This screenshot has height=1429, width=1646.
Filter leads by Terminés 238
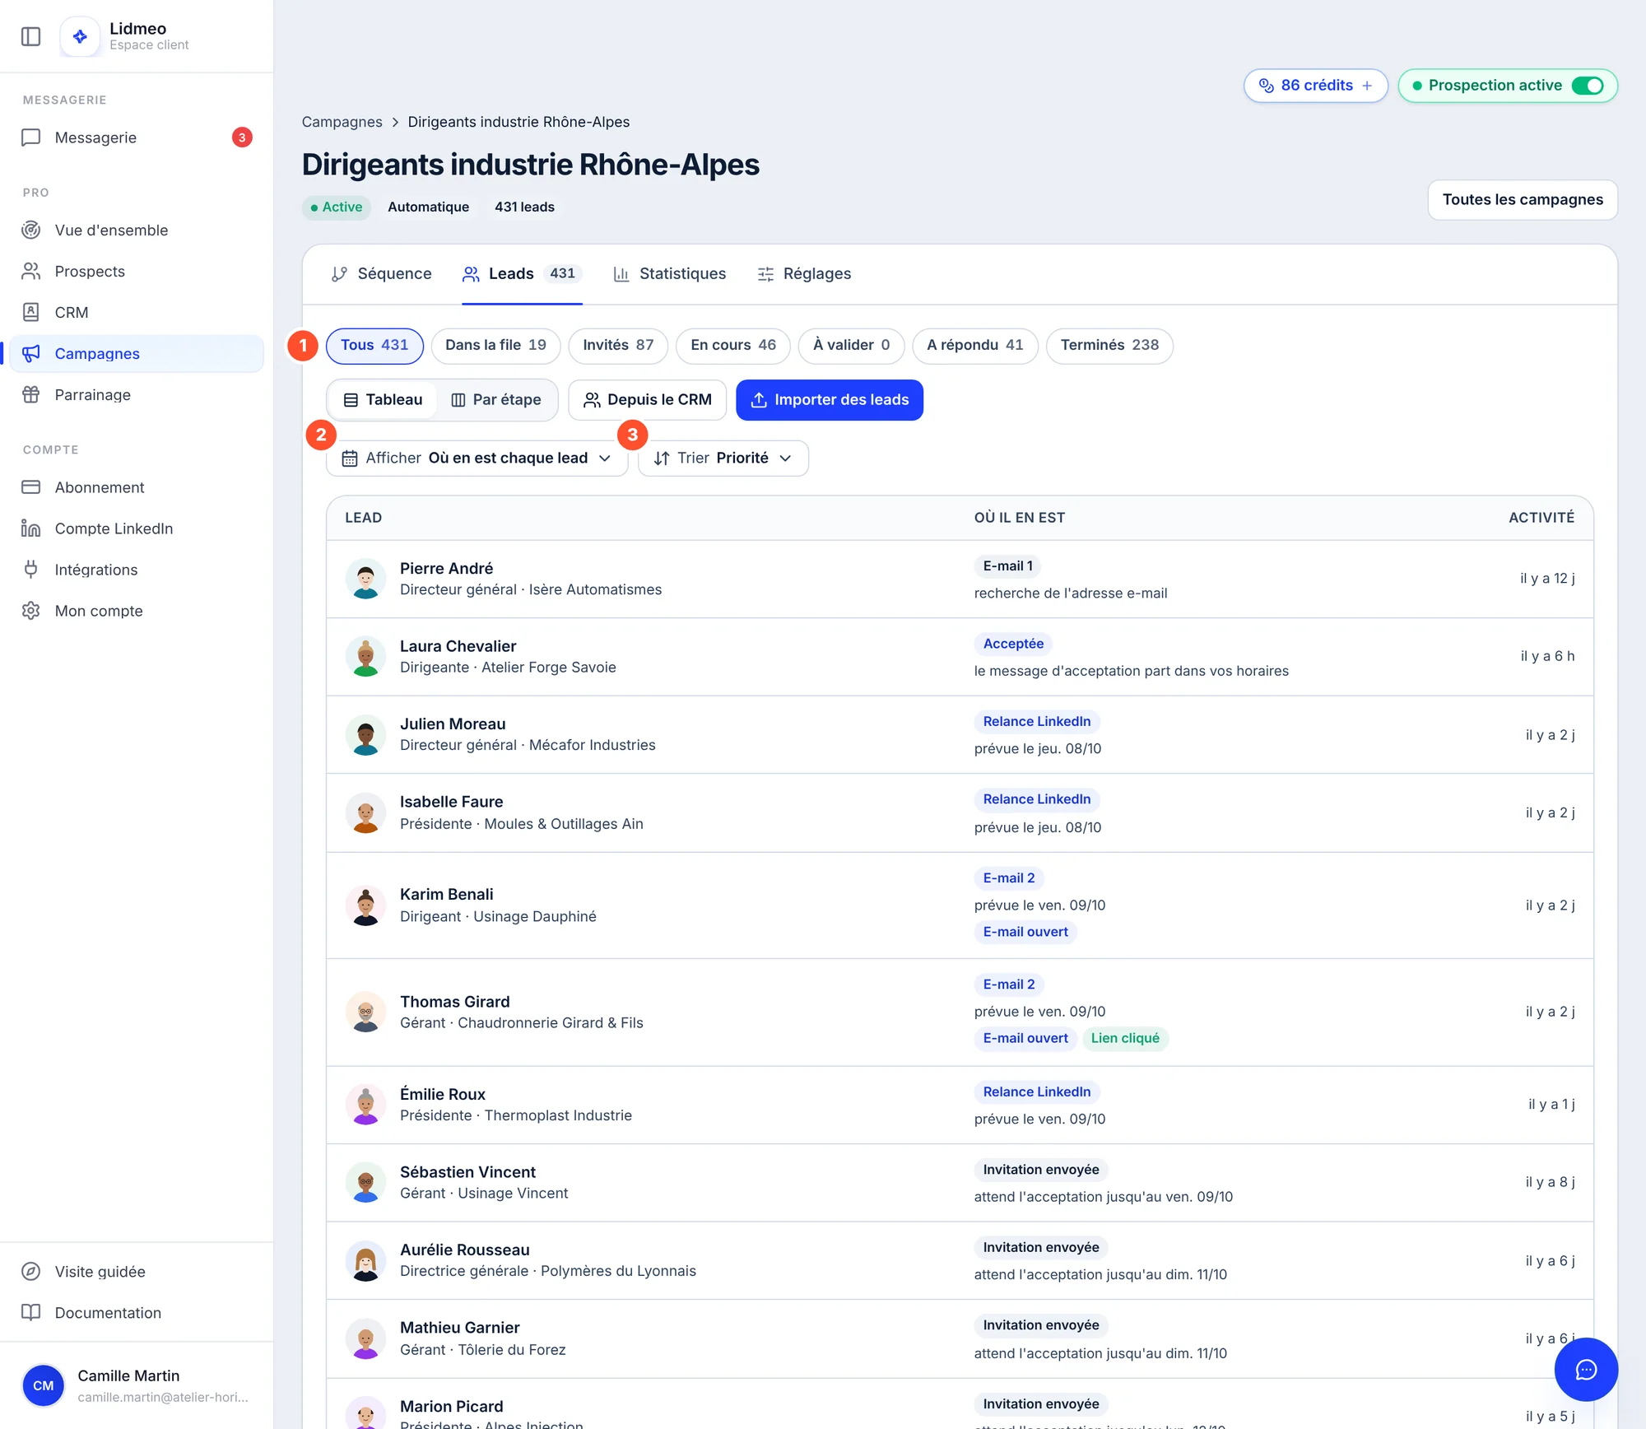(1109, 346)
